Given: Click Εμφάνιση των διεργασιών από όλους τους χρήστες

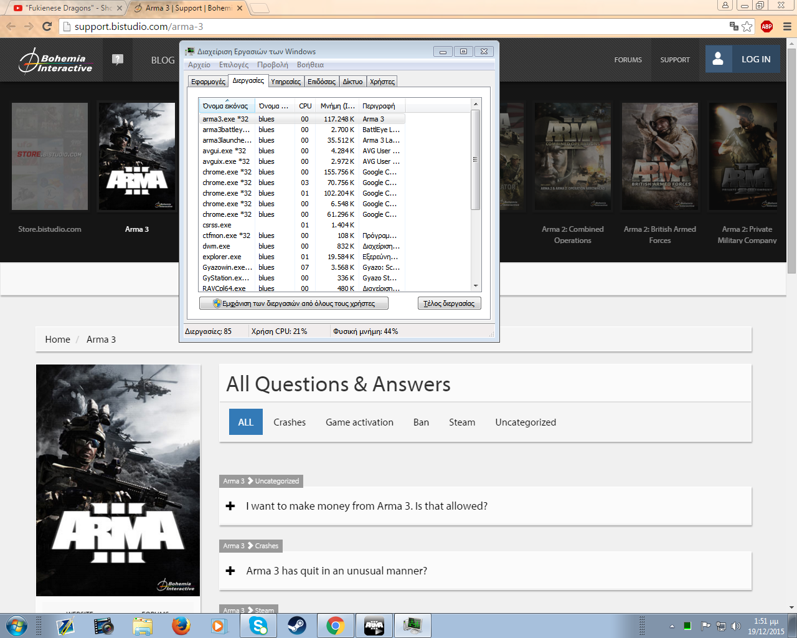Looking at the screenshot, I should (293, 303).
